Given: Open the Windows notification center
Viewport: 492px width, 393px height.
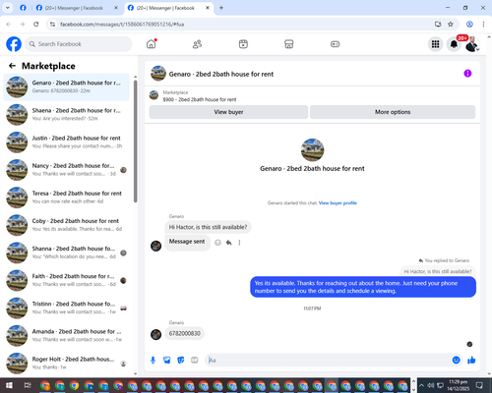Looking at the screenshot, I should coord(479,385).
